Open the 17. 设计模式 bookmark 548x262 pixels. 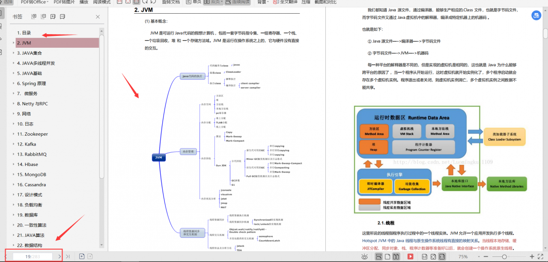[30, 195]
